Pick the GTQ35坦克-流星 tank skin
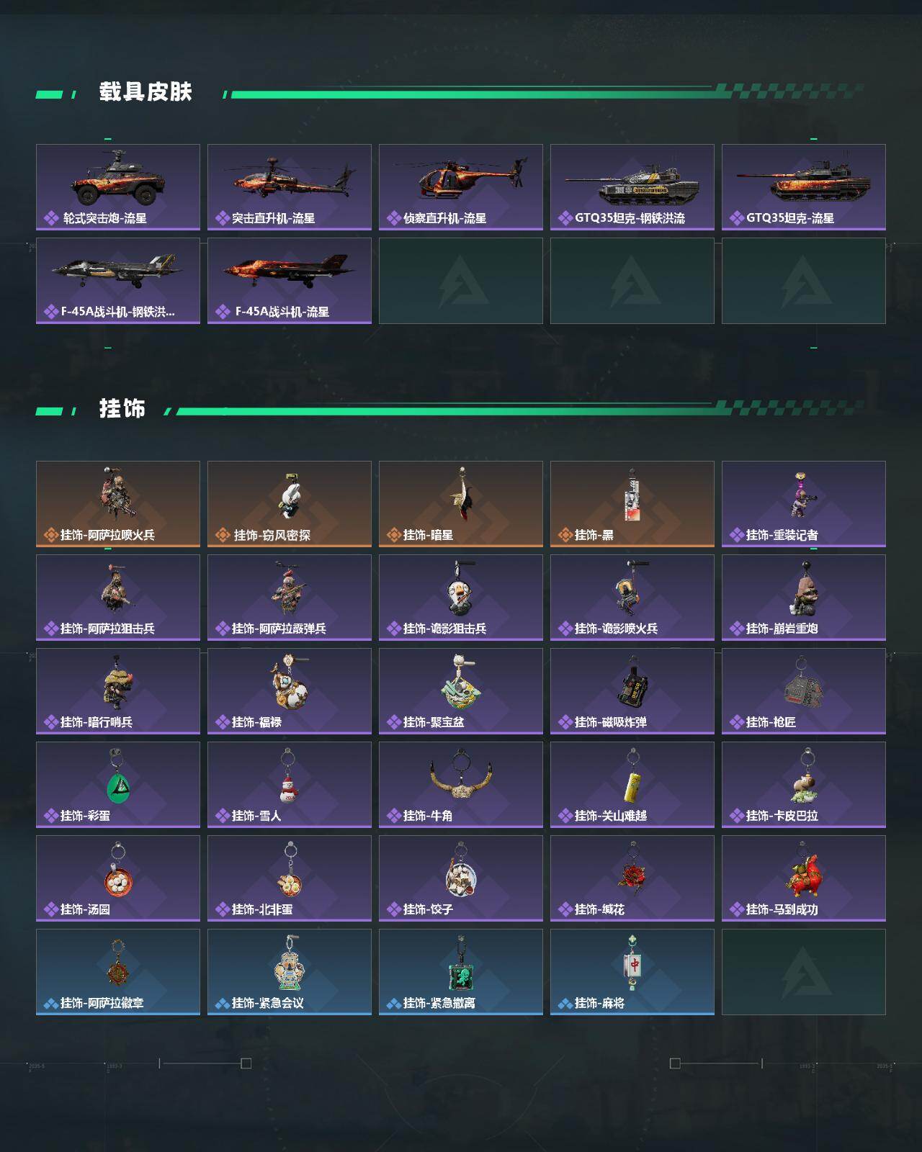922x1152 pixels. 804,187
